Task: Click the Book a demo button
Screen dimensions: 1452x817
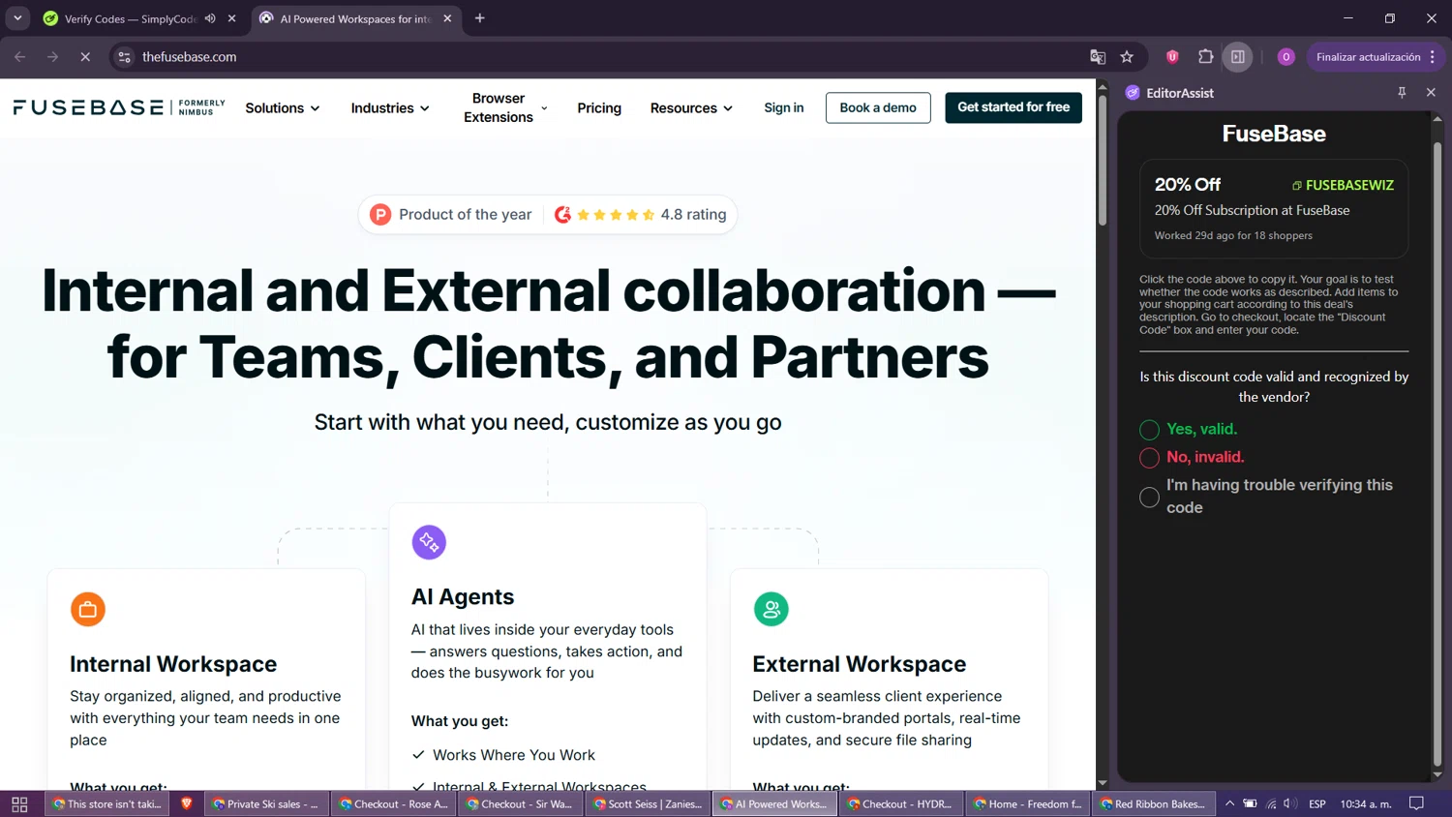Action: [x=878, y=107]
